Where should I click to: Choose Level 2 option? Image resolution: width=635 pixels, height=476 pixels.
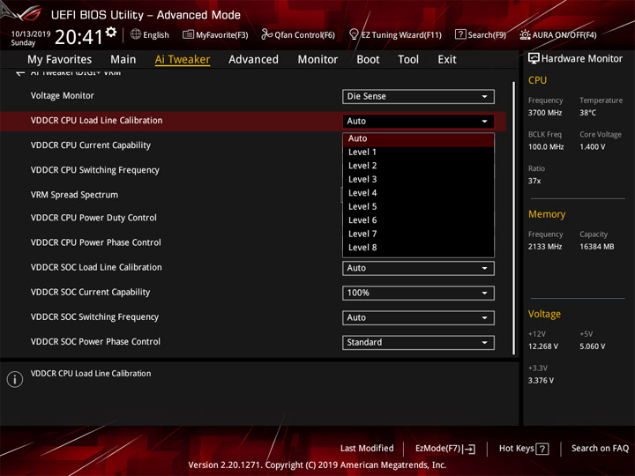[418, 166]
